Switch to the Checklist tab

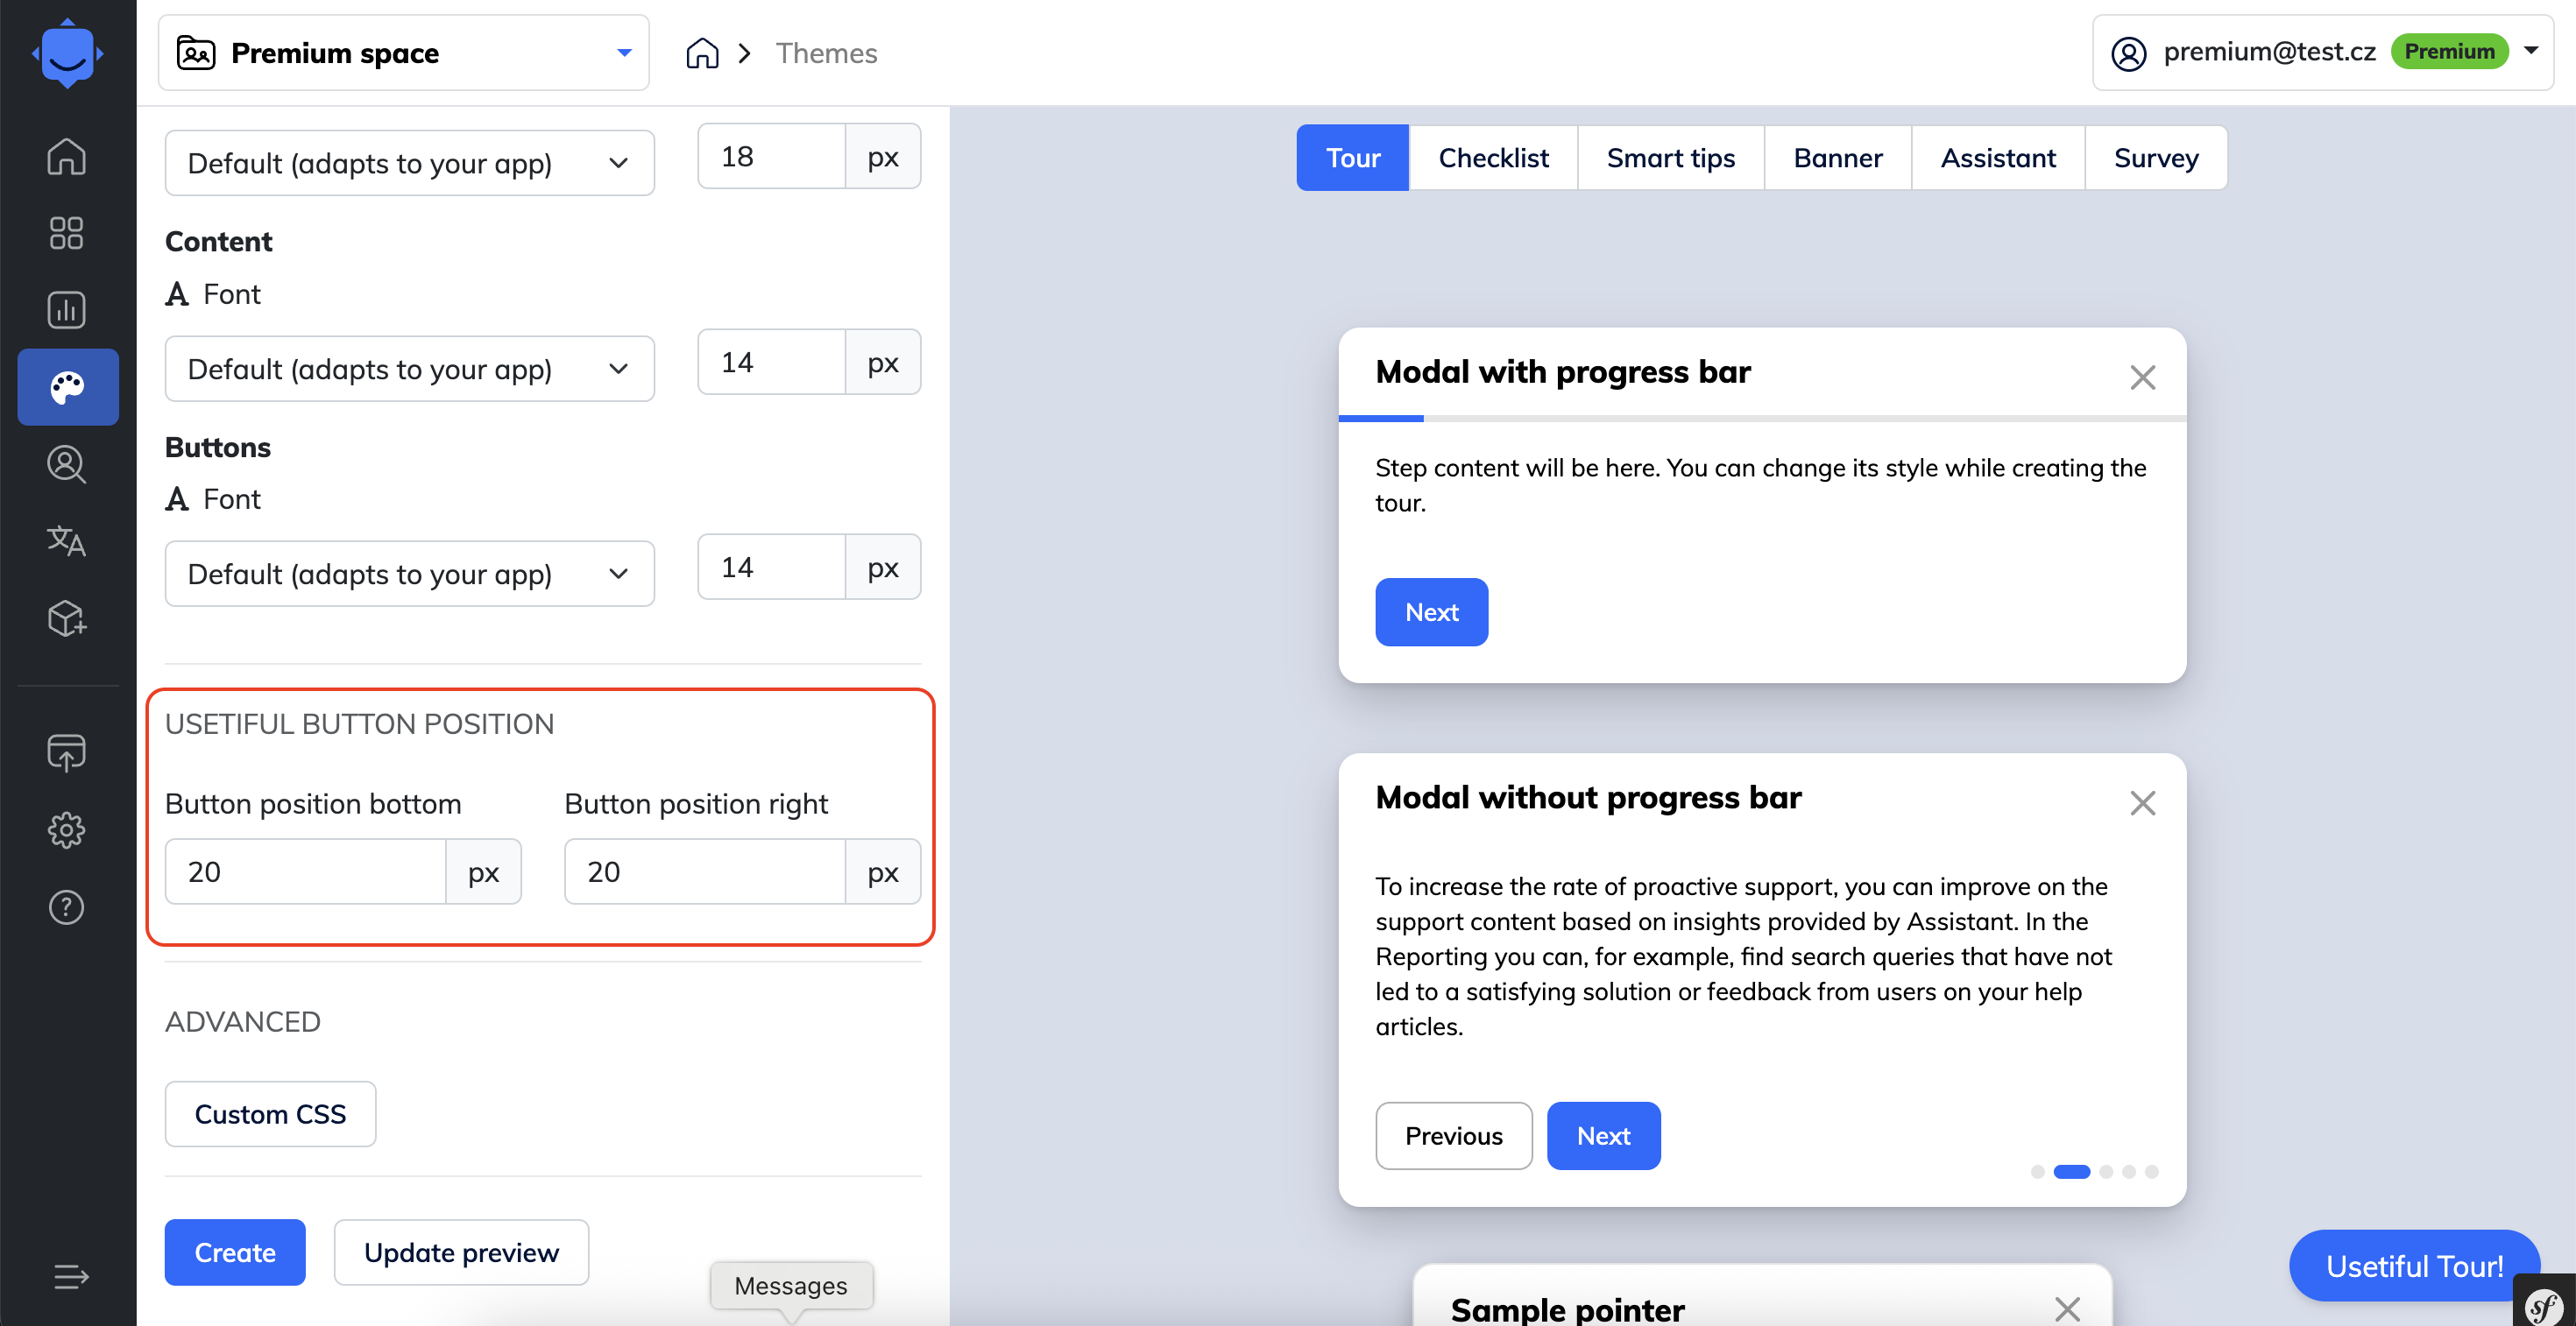[1493, 158]
